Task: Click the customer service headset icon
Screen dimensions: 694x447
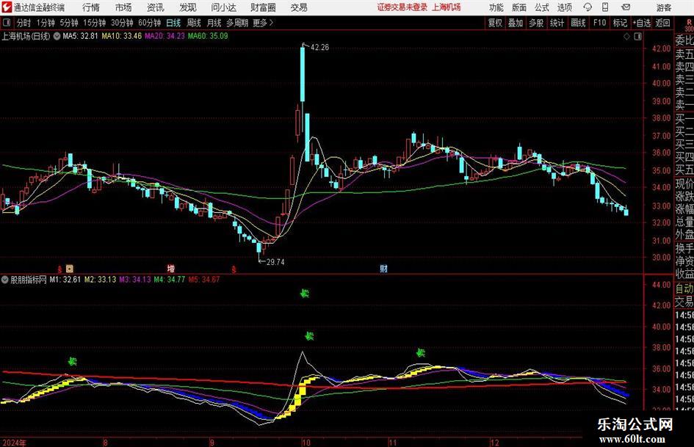Action: pos(588,7)
